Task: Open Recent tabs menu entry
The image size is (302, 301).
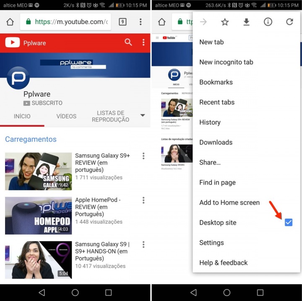Action: tap(246, 102)
